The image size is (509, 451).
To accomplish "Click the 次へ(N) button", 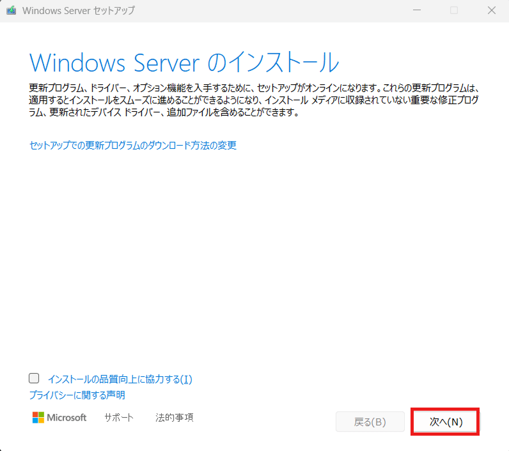I will 445,422.
